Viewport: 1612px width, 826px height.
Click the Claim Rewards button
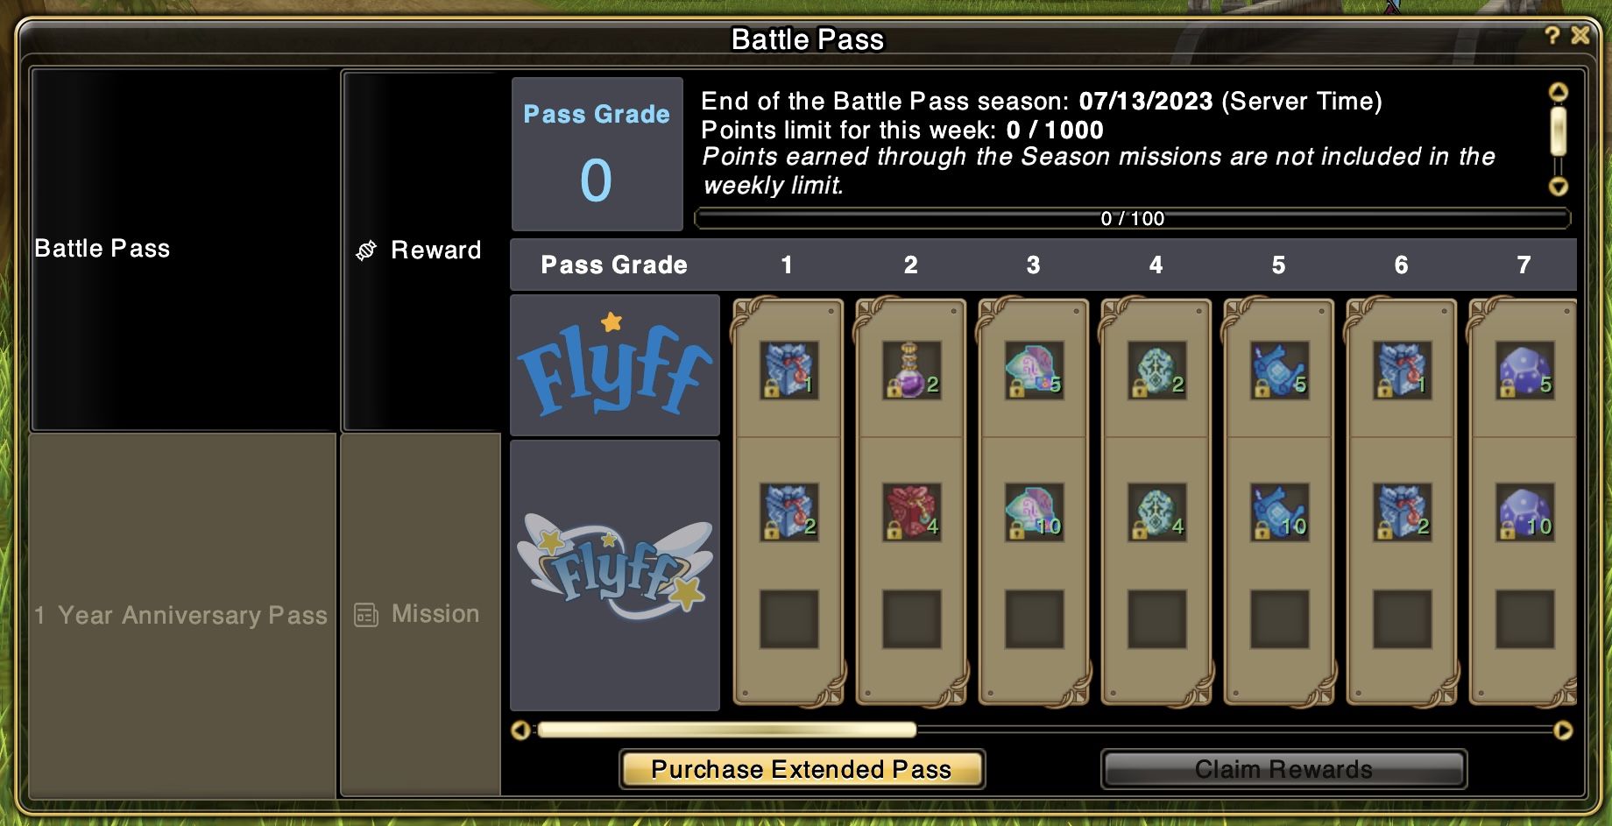[x=1283, y=769]
